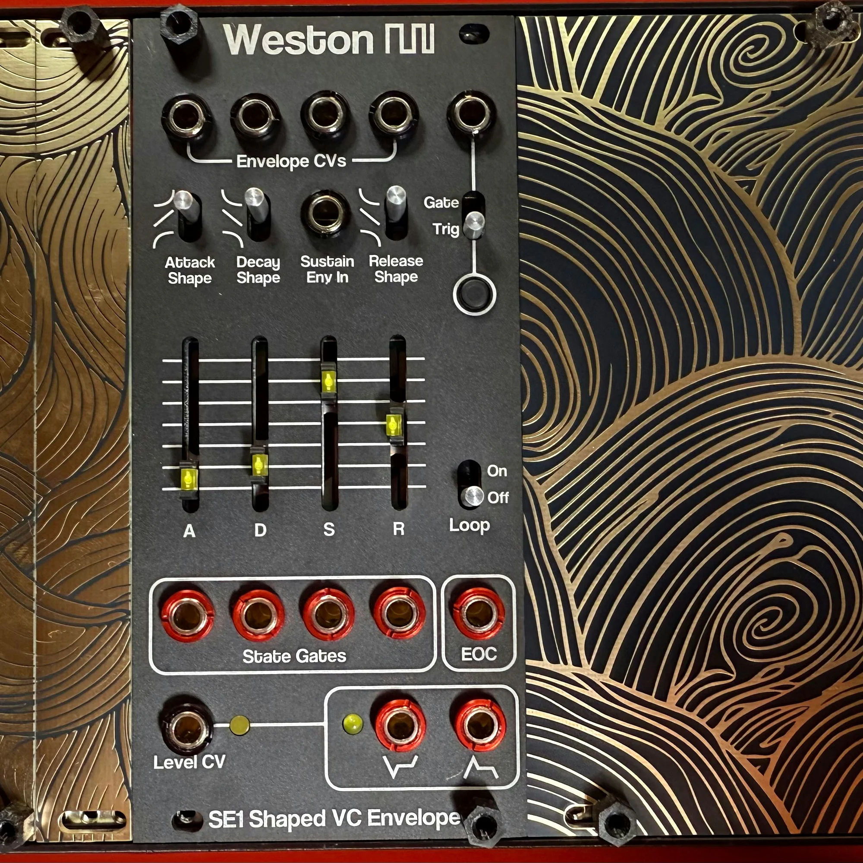This screenshot has height=863, width=863.
Task: Click the Sustain (S) slider handle
Action: click(328, 382)
